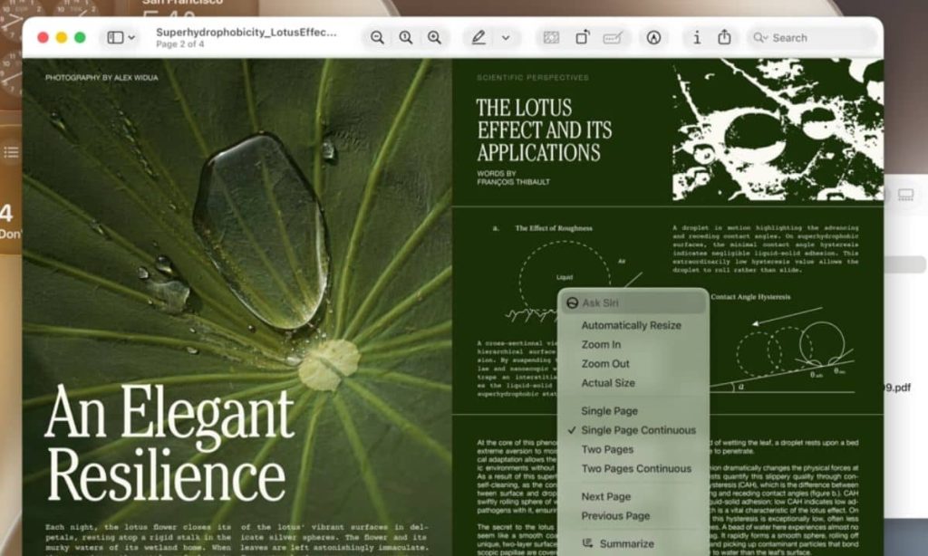Click the document title Superhydrophobicity_LotusEffec…

246,33
